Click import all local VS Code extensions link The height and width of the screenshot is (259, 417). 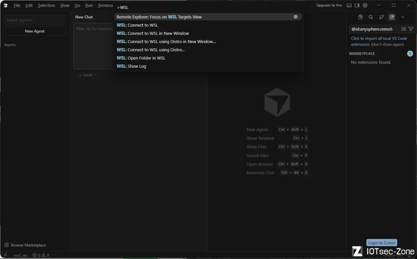379,41
